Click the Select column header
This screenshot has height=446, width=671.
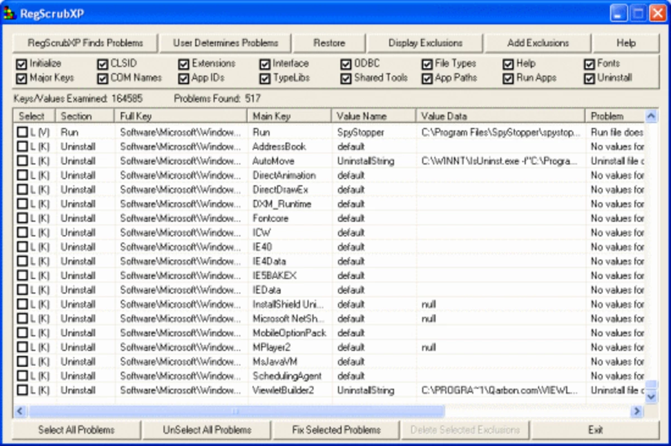[x=35, y=116]
